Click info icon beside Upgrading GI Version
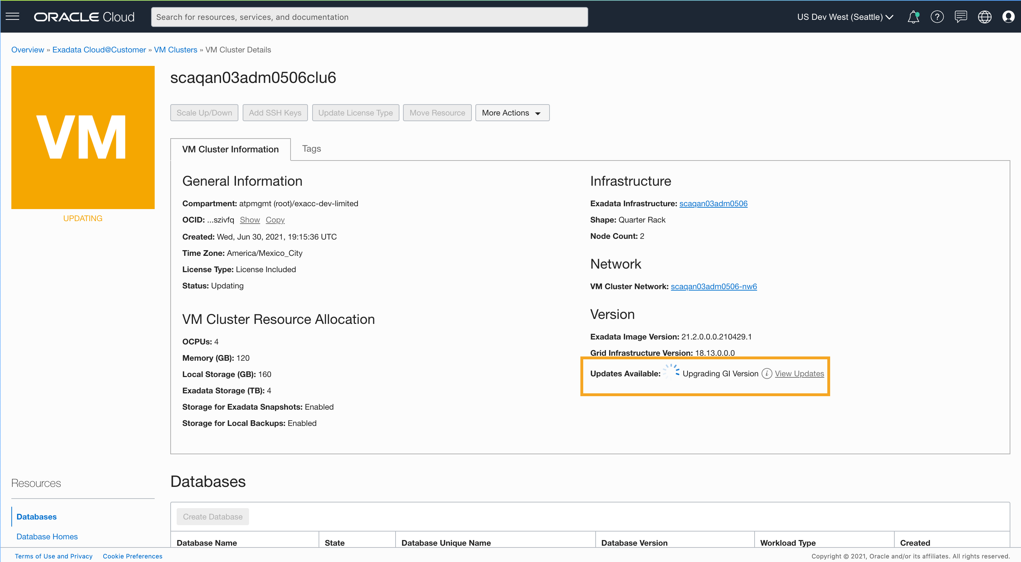1021x562 pixels. (767, 373)
